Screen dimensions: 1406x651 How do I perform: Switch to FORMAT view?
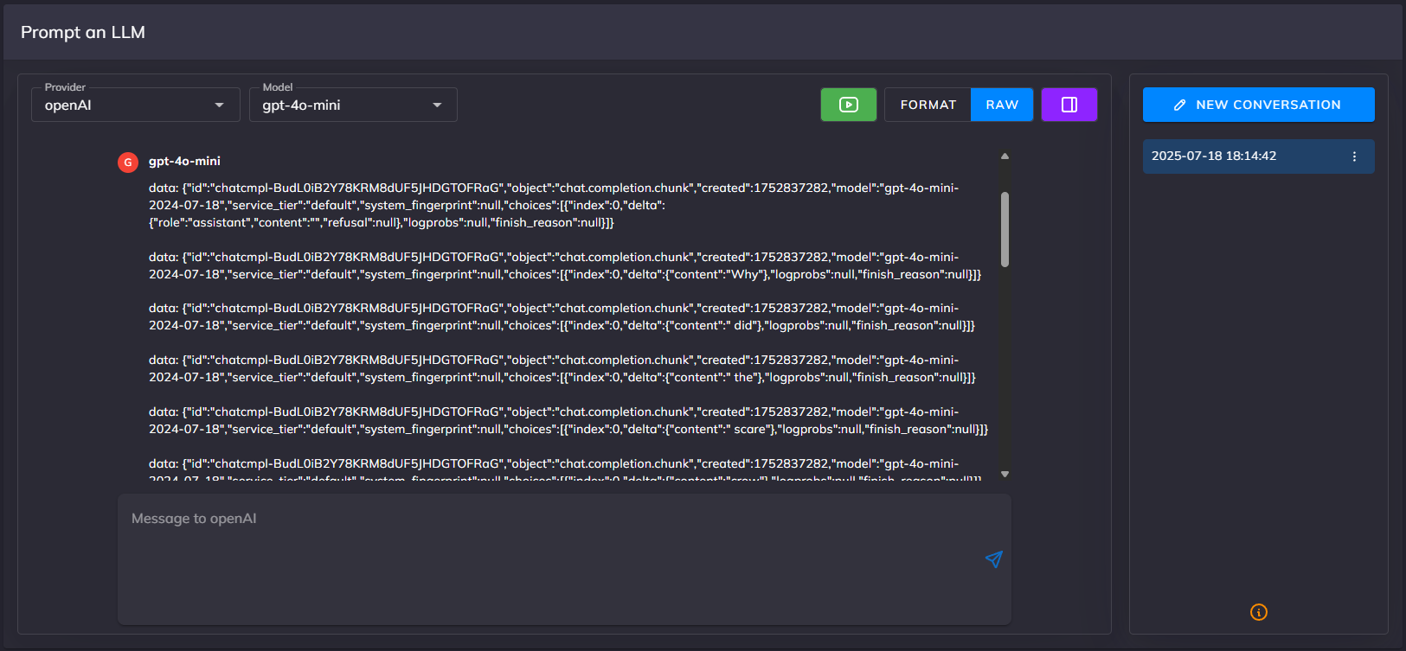(928, 105)
